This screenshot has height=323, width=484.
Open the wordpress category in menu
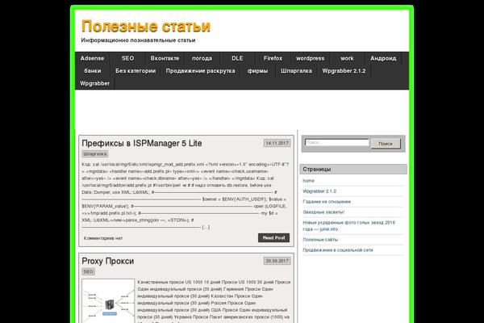tap(311, 58)
